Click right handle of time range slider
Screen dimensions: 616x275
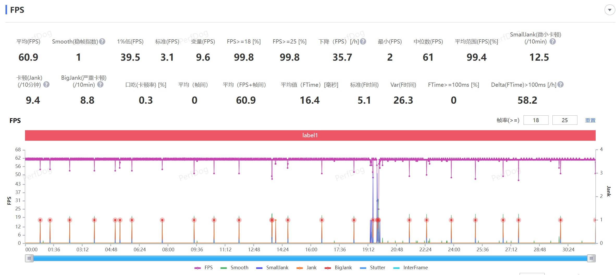point(591,258)
